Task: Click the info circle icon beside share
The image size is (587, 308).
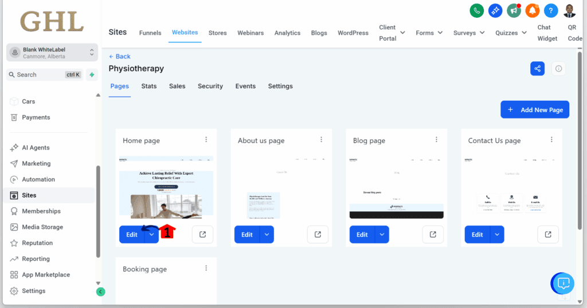Action: coord(558,68)
